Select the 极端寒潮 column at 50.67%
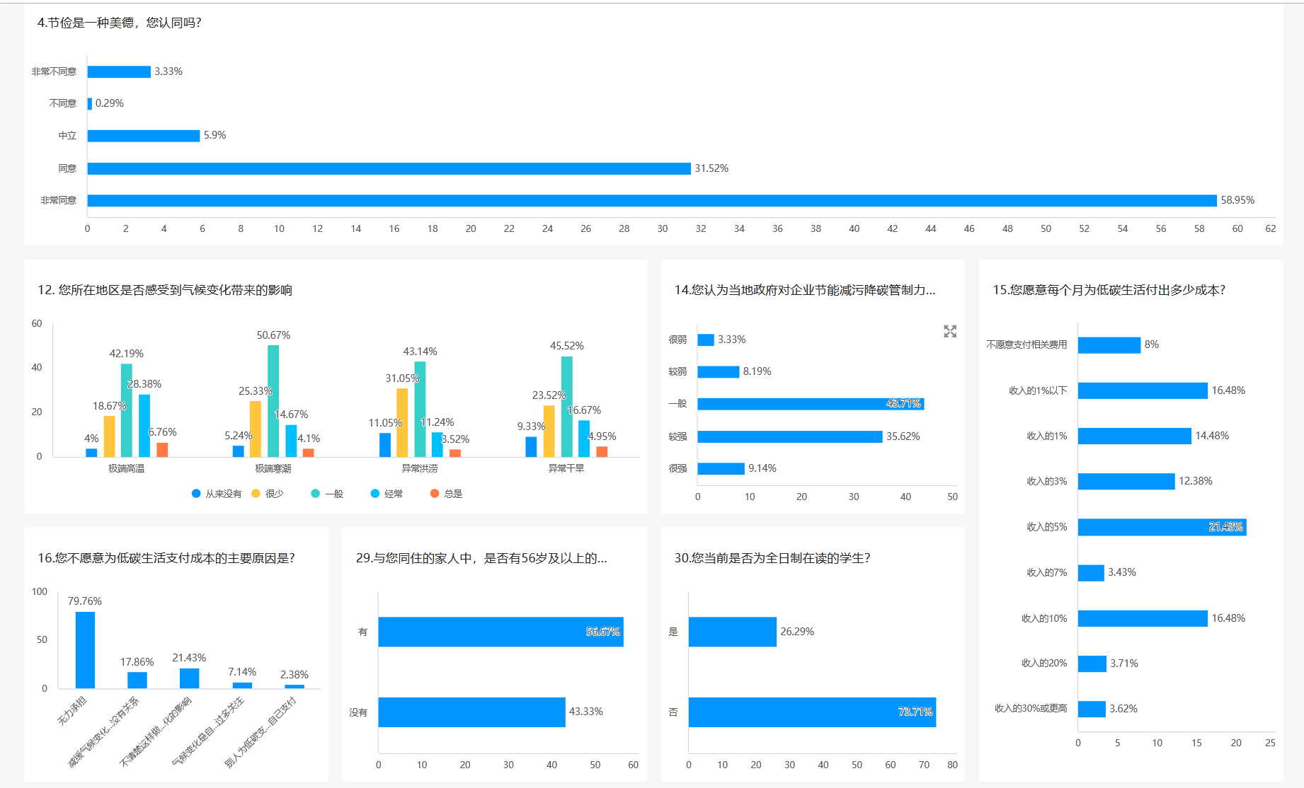This screenshot has height=788, width=1304. click(x=273, y=400)
